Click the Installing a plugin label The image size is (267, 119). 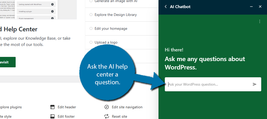pyautogui.click(x=25, y=11)
